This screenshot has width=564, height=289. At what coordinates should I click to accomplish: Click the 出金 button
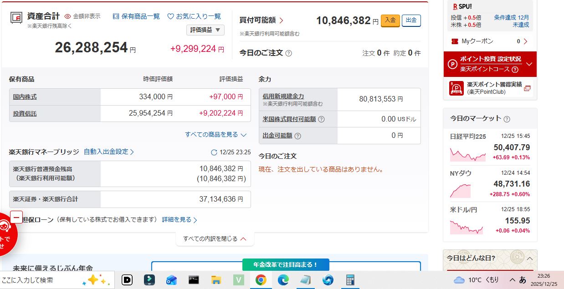pos(411,20)
